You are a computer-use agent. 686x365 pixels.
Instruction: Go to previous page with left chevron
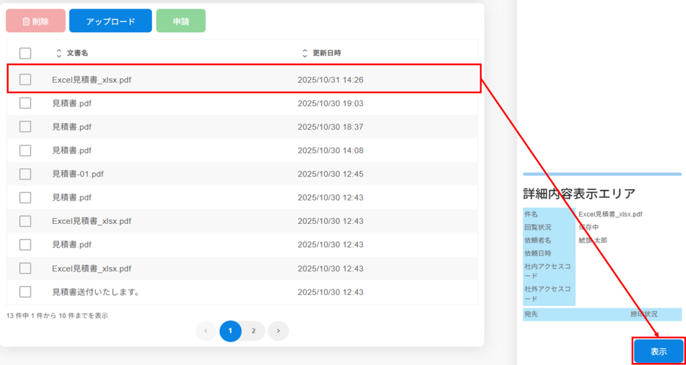click(x=206, y=331)
